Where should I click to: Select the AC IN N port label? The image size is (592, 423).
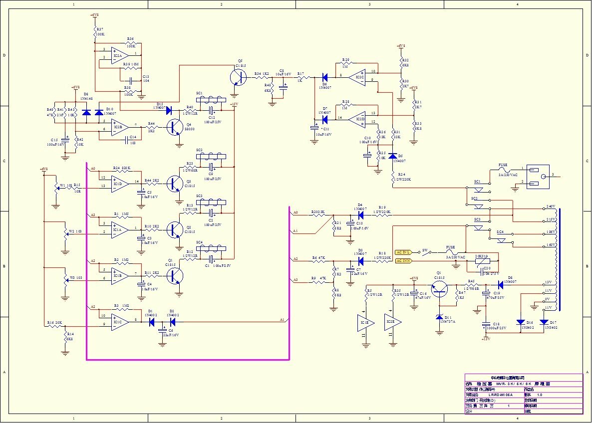click(x=404, y=261)
